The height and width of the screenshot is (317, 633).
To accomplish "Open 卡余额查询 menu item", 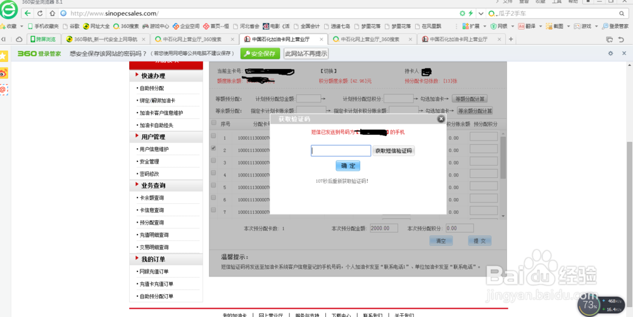I will tap(151, 198).
